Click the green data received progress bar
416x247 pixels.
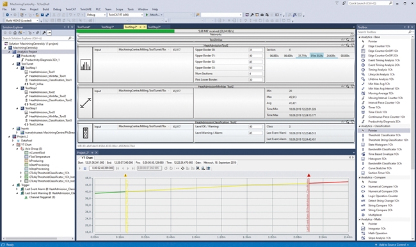click(125, 31)
